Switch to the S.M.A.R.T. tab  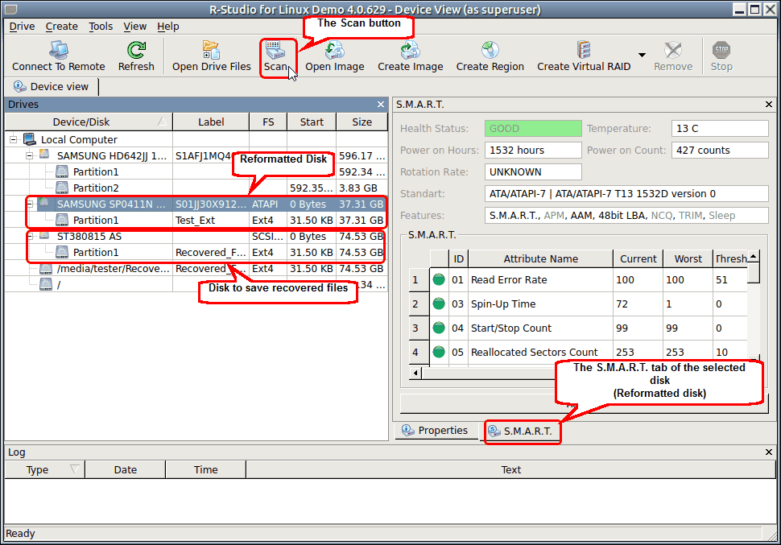click(x=521, y=431)
